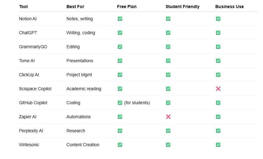Viewport: 263px width, 159px height.
Task: Click ChatGPT's Business Use checkmark
Action: click(218, 33)
